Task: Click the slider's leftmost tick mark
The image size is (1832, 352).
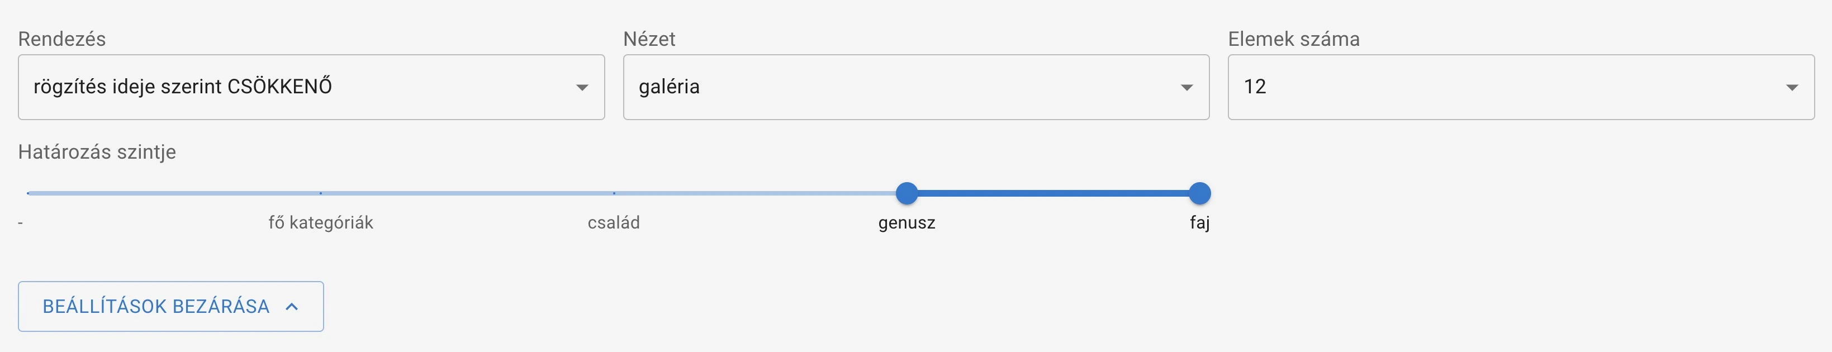Action: pos(28,193)
